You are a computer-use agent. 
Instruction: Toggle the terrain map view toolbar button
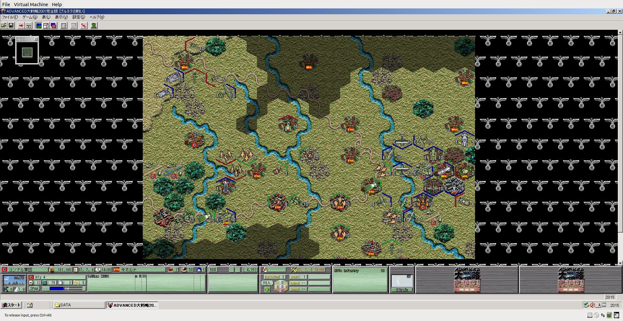pyautogui.click(x=39, y=26)
